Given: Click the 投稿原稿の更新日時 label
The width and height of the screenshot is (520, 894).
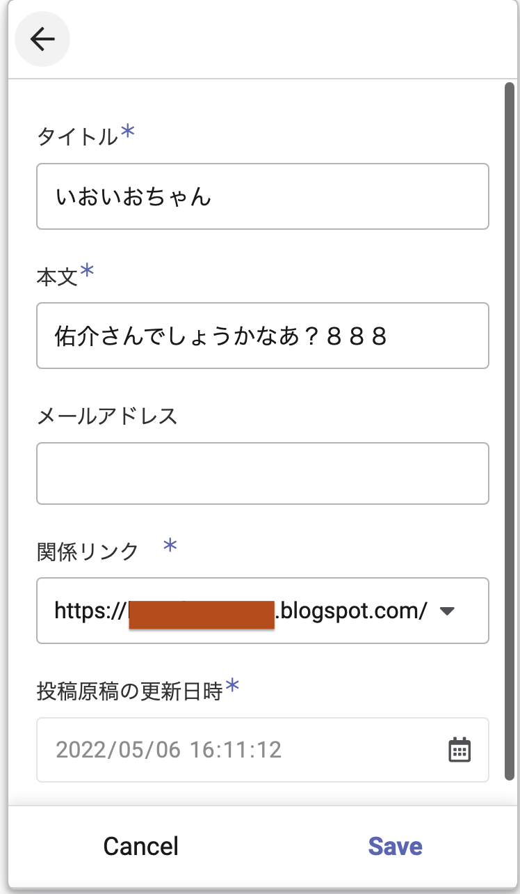Looking at the screenshot, I should 129,691.
